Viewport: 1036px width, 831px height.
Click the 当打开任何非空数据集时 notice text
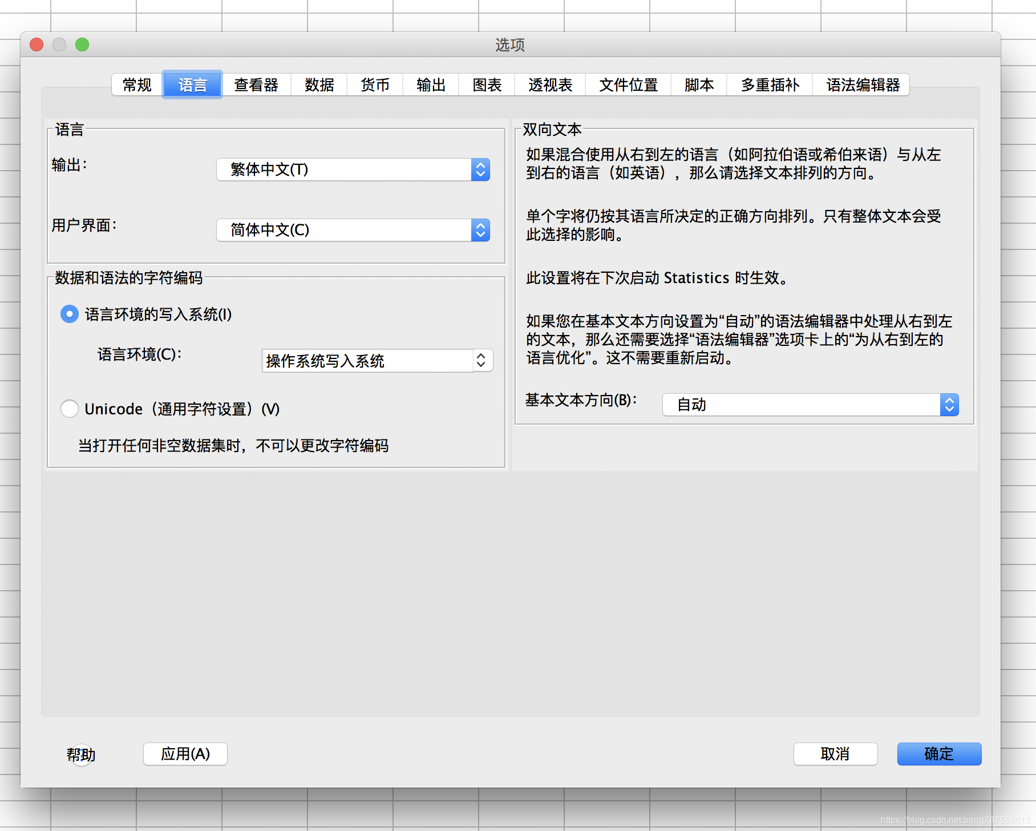pos(233,446)
